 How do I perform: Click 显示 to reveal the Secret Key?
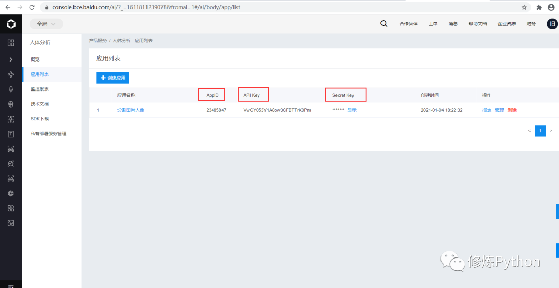352,110
